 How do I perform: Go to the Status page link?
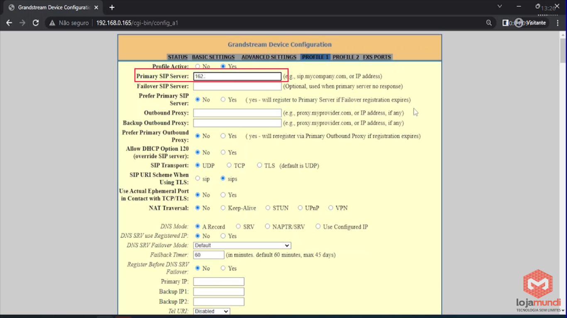(178, 57)
